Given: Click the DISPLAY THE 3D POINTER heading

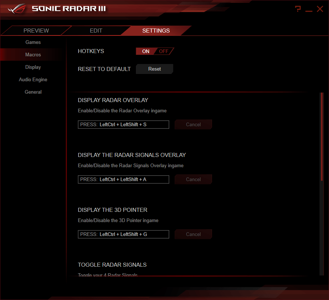Looking at the screenshot, I should [x=113, y=210].
